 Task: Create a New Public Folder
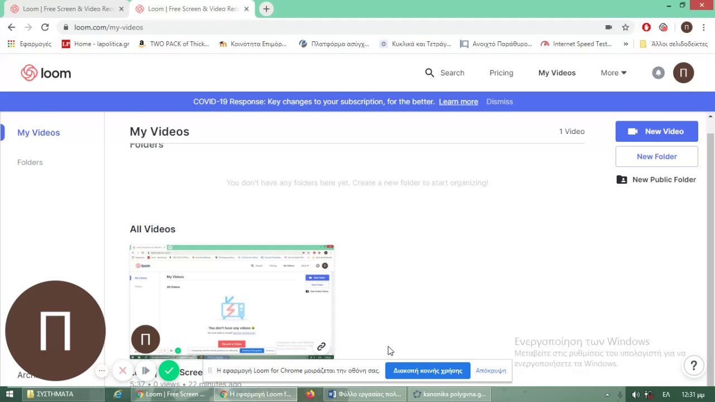click(656, 179)
